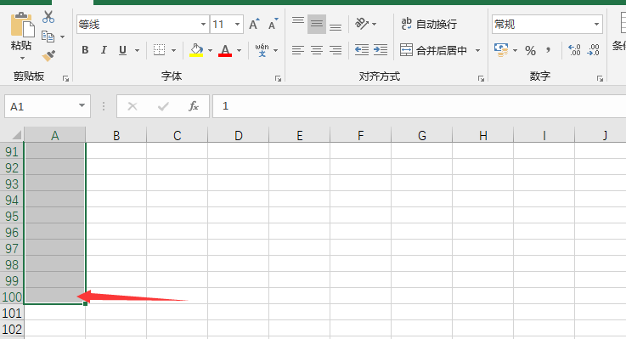Open number format dialog launcher
Viewport: 626px width, 339px height.
(x=600, y=79)
